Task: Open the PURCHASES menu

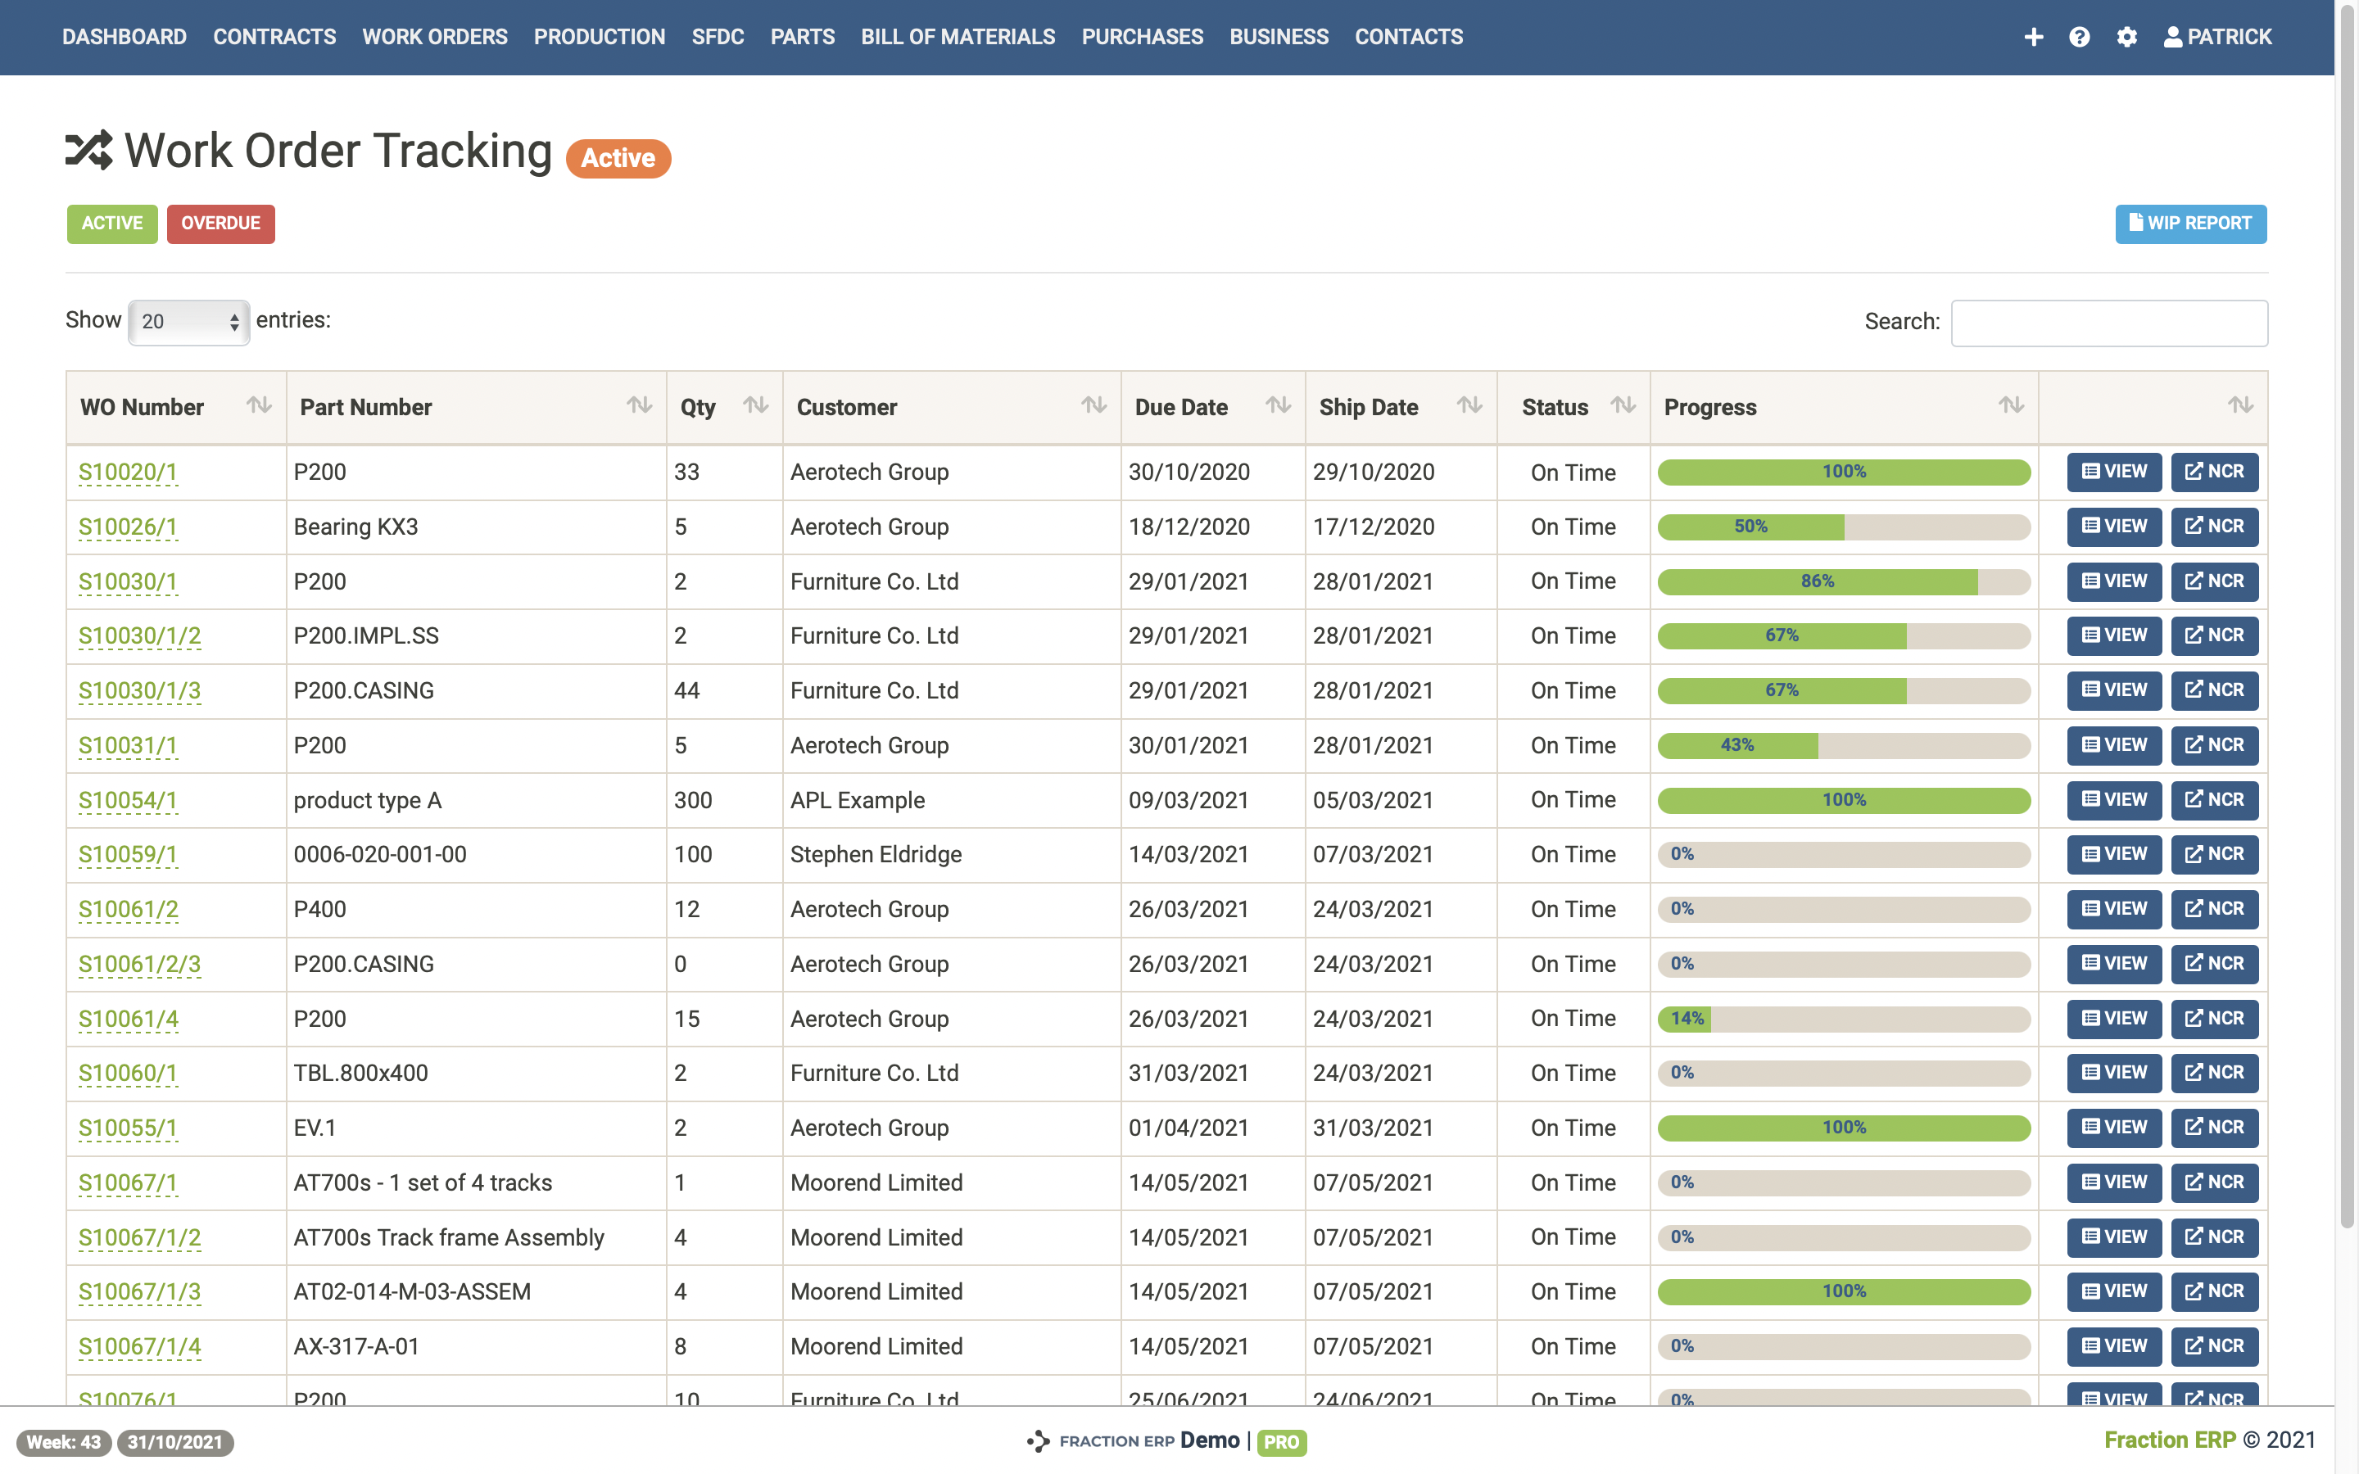Action: 1142,37
